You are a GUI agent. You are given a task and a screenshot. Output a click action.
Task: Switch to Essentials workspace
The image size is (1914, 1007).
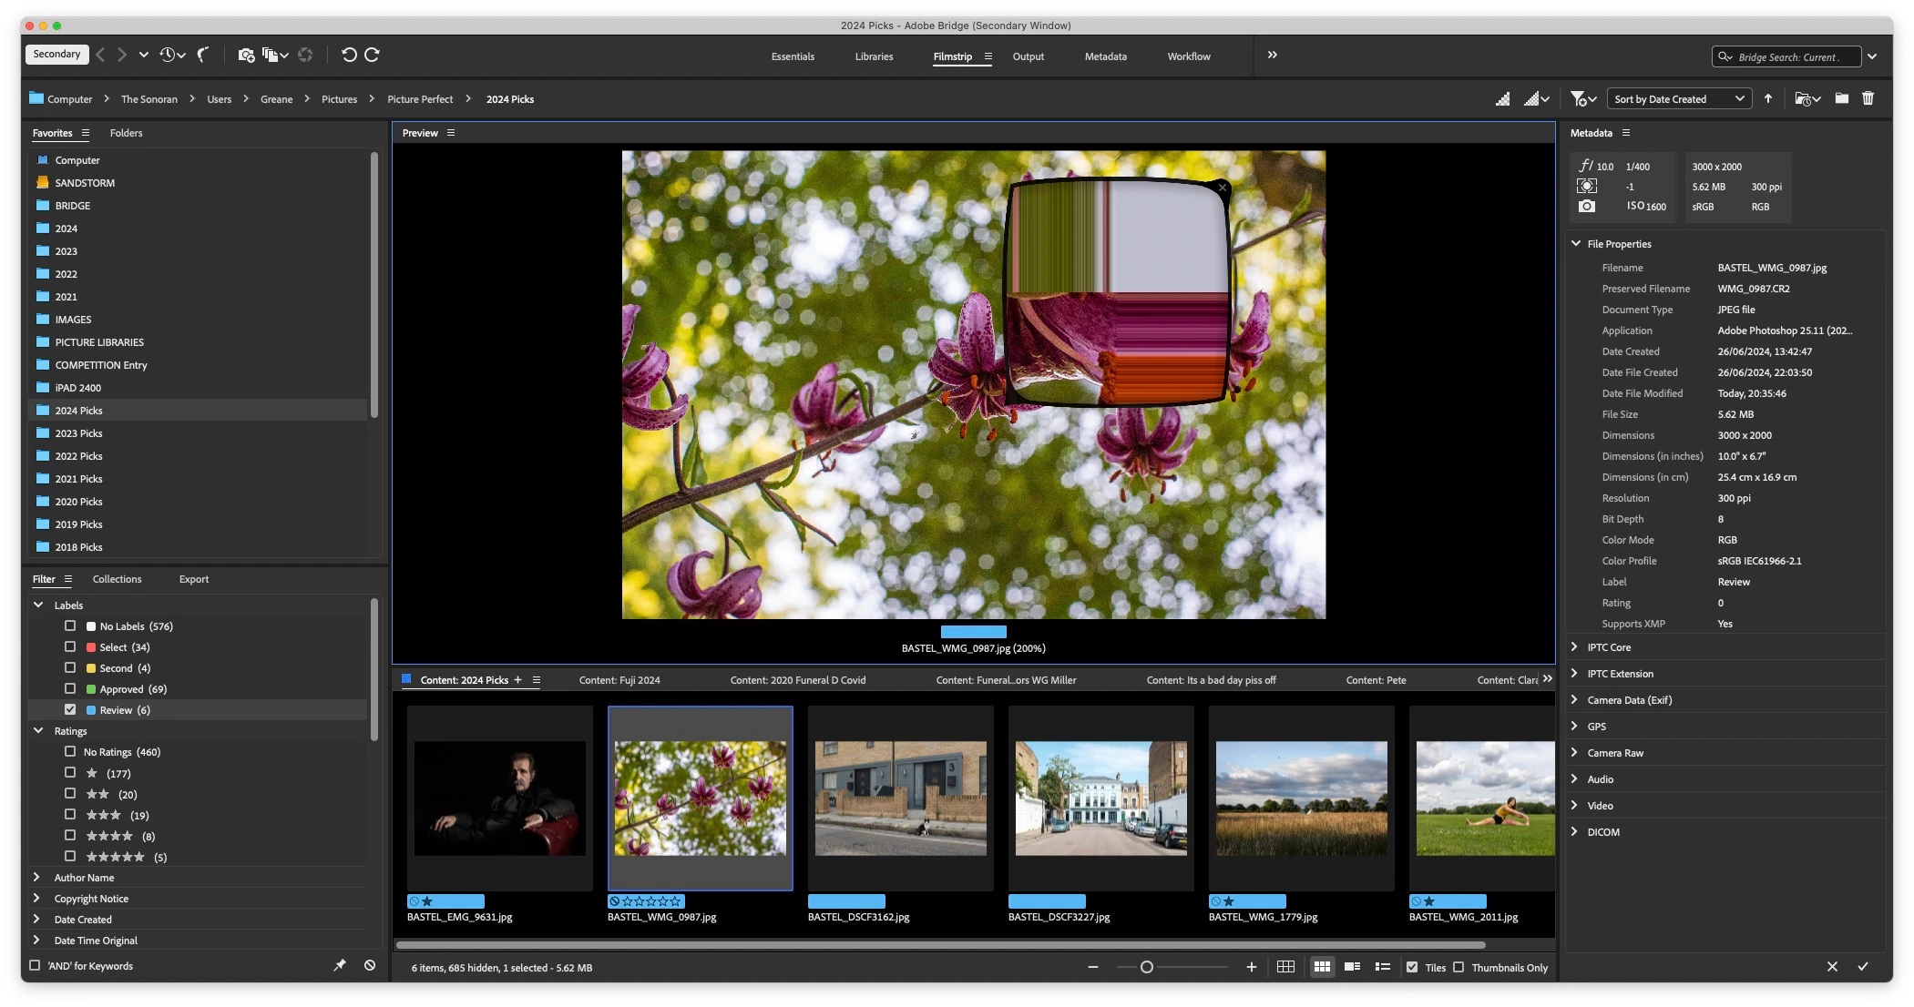click(x=792, y=56)
